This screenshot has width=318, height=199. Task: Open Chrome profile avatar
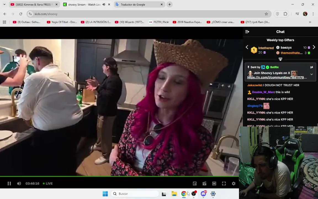[305, 14]
